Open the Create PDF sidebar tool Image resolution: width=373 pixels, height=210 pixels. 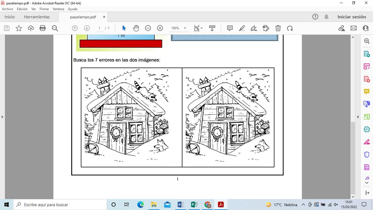(367, 79)
